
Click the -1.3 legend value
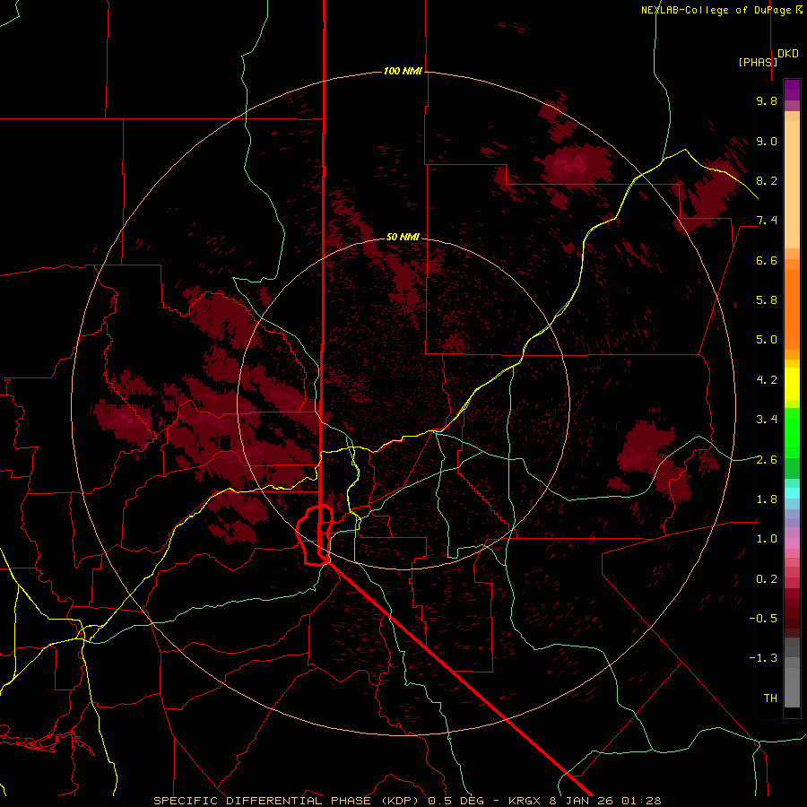pos(763,658)
